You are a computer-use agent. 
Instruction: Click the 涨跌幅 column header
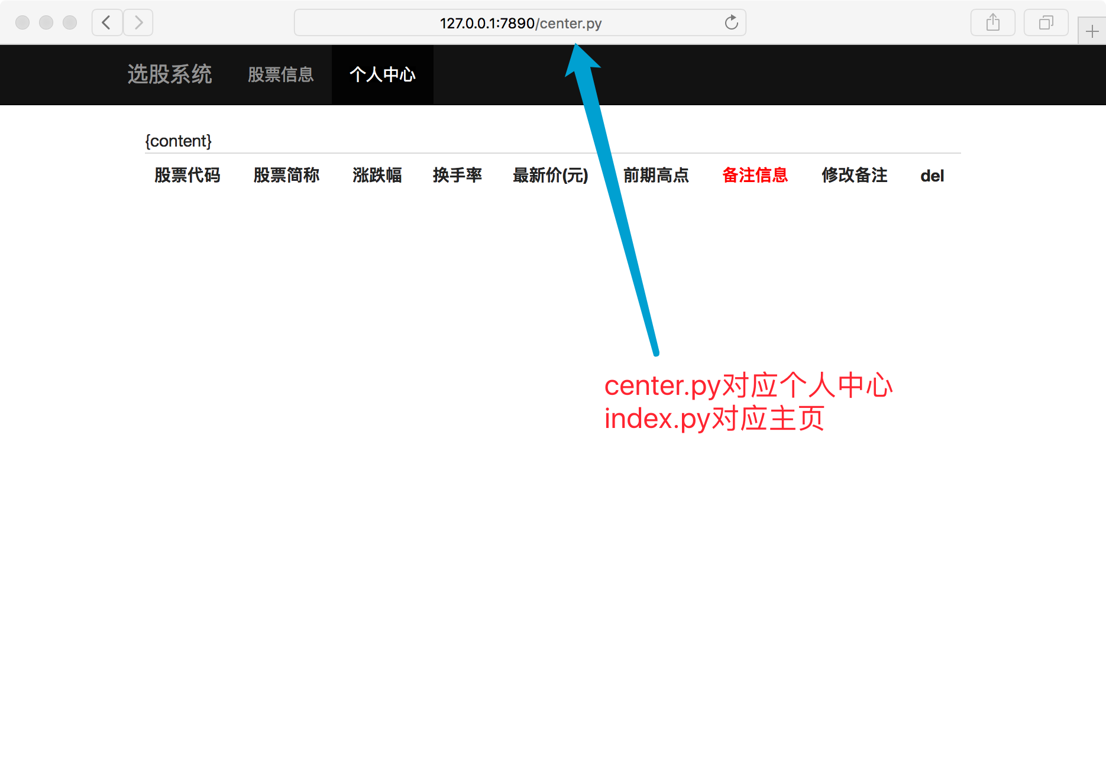coord(377,176)
